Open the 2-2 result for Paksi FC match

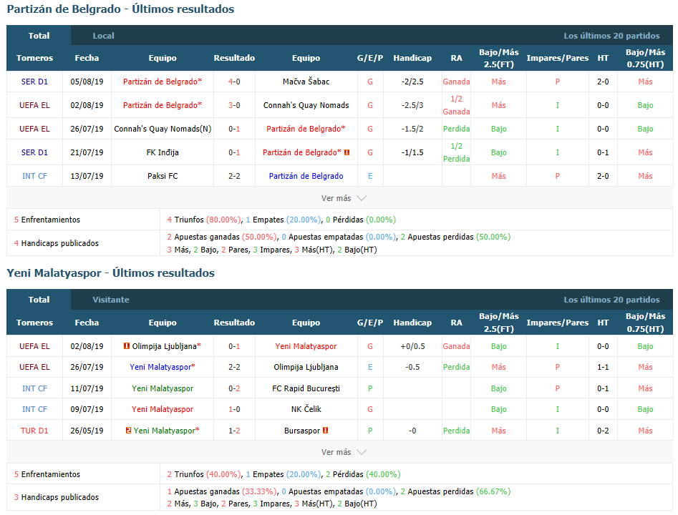point(234,176)
